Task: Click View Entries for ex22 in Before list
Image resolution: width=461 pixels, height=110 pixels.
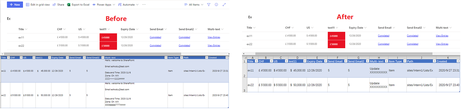Action: [x=214, y=46]
